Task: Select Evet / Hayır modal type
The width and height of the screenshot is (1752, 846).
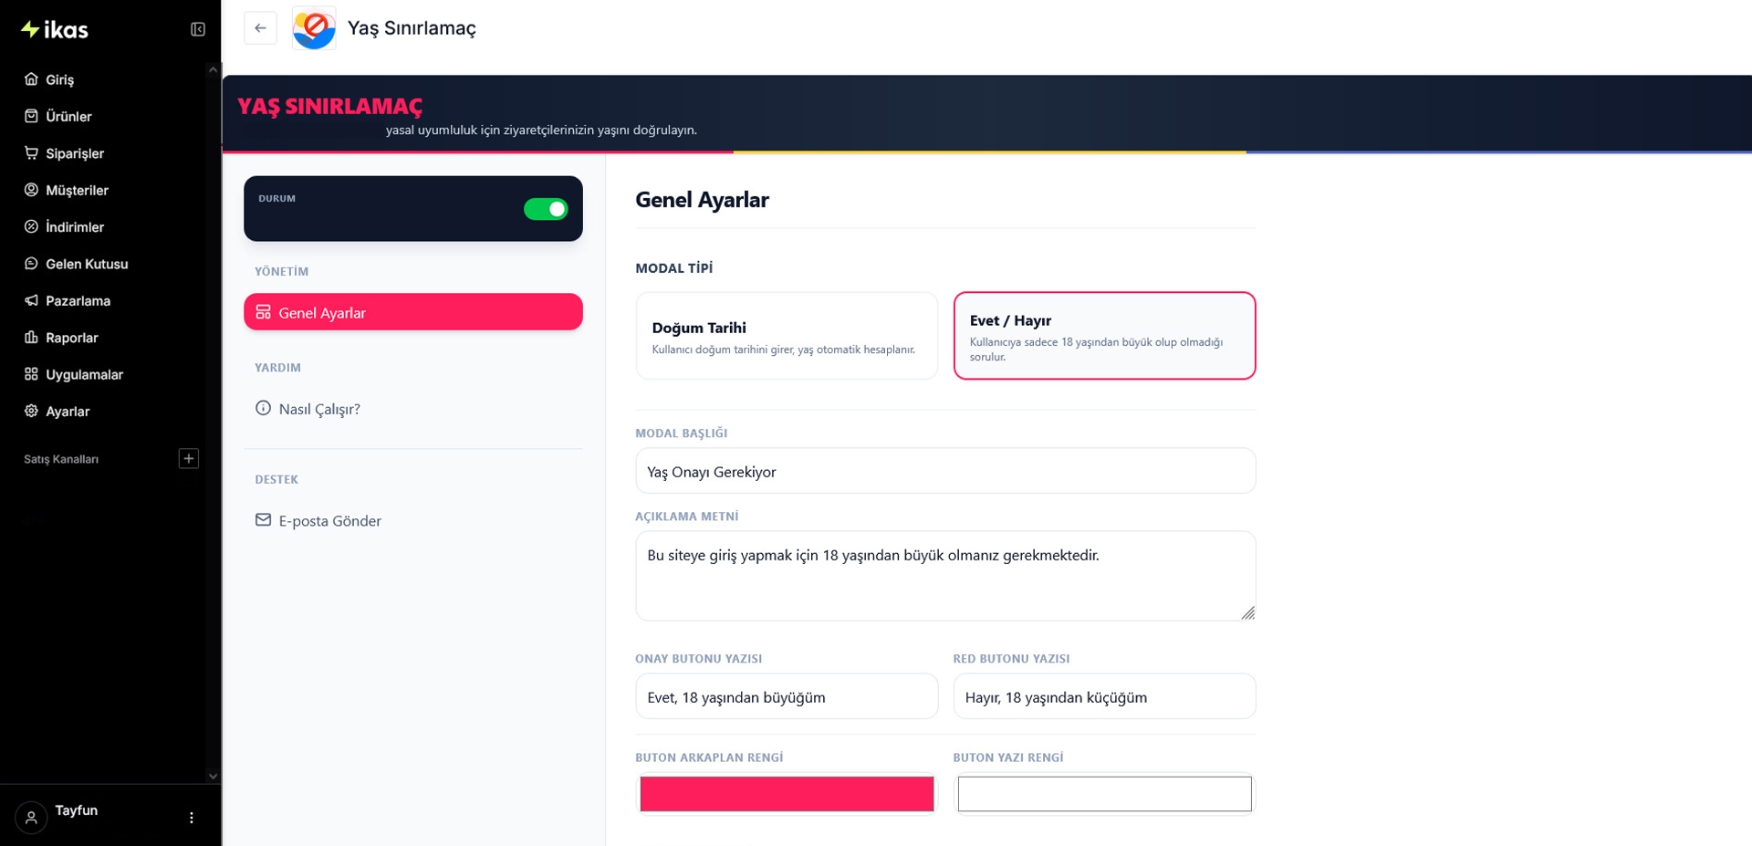Action: [1104, 336]
